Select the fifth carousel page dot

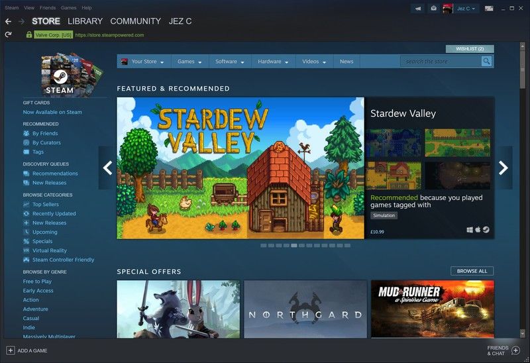click(293, 246)
